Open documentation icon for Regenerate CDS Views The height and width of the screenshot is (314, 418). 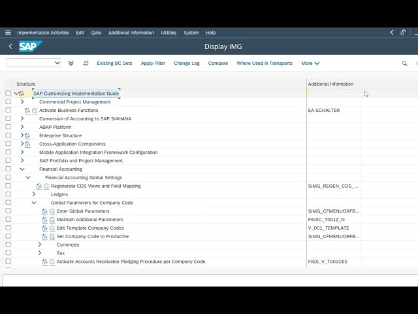(x=39, y=186)
